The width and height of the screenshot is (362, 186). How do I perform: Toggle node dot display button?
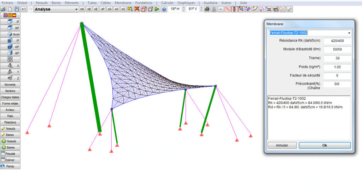coord(221,9)
